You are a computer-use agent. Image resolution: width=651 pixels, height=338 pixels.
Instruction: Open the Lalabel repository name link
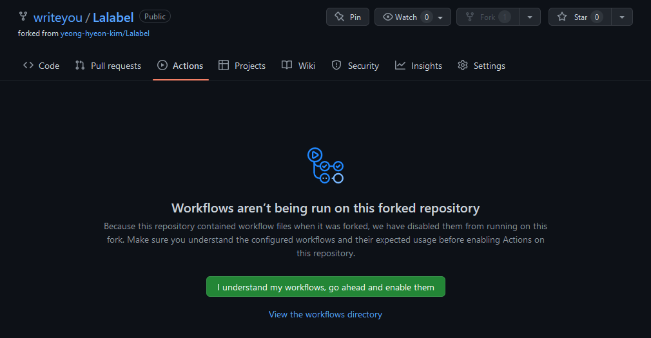(x=113, y=17)
